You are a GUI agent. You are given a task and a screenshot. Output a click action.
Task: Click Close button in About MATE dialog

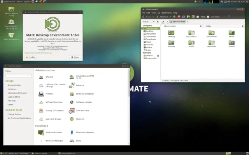tap(75, 57)
